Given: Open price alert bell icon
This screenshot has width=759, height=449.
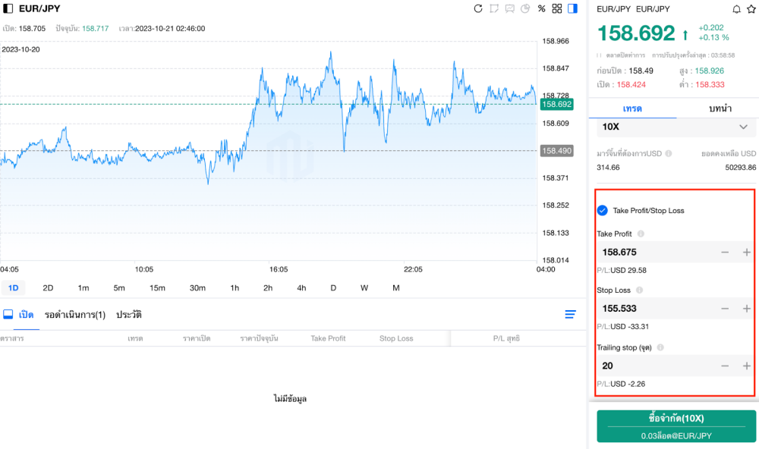Looking at the screenshot, I should (x=735, y=9).
